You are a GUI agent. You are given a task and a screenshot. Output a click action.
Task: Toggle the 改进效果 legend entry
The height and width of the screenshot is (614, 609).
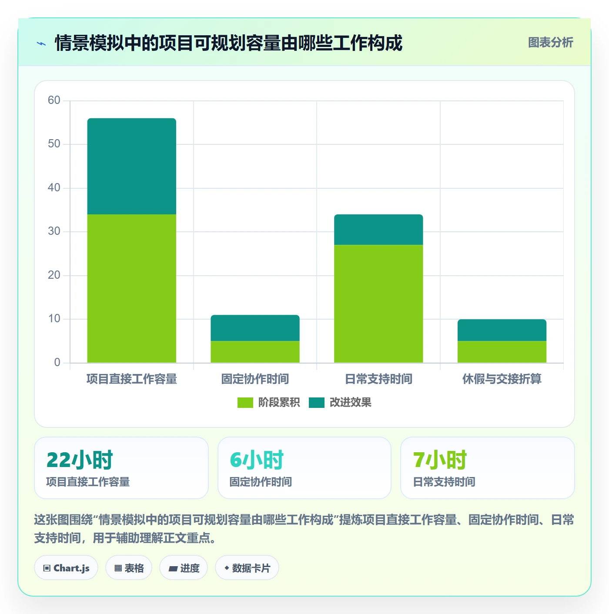(340, 403)
